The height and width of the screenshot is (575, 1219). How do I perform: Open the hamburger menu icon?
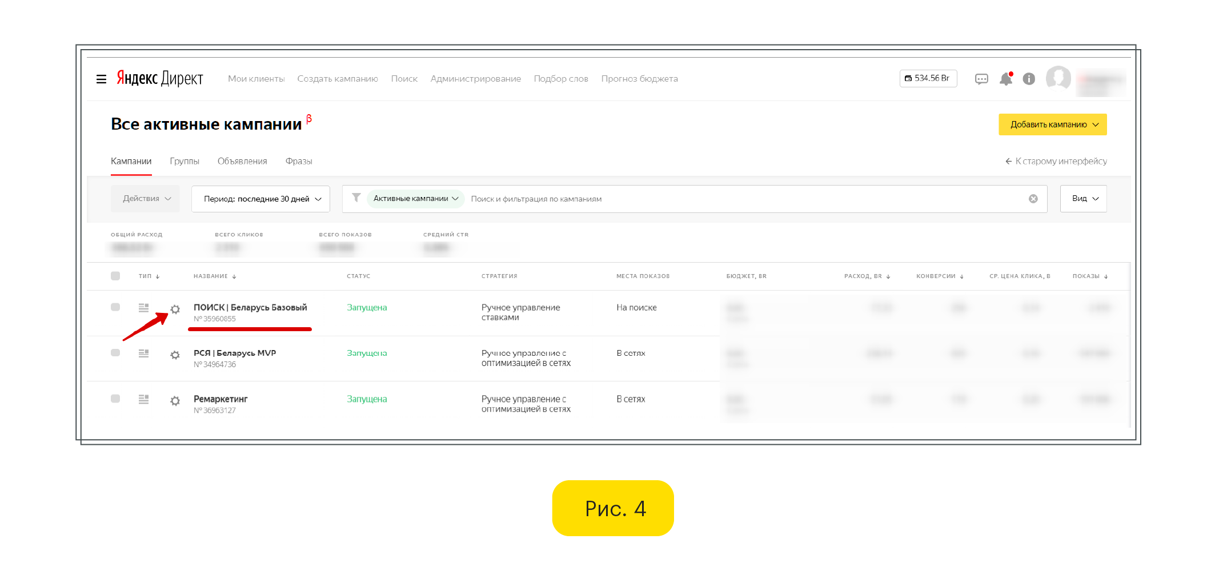point(101,79)
